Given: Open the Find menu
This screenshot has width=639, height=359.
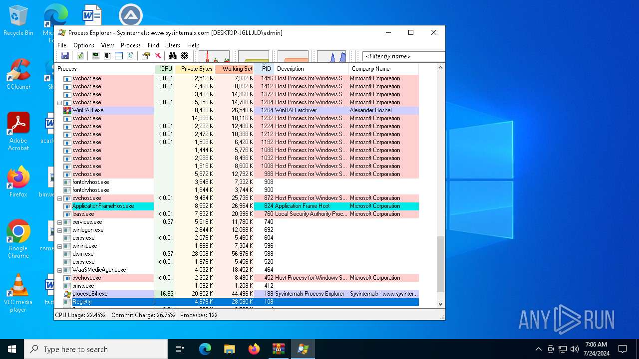Looking at the screenshot, I should click(153, 45).
